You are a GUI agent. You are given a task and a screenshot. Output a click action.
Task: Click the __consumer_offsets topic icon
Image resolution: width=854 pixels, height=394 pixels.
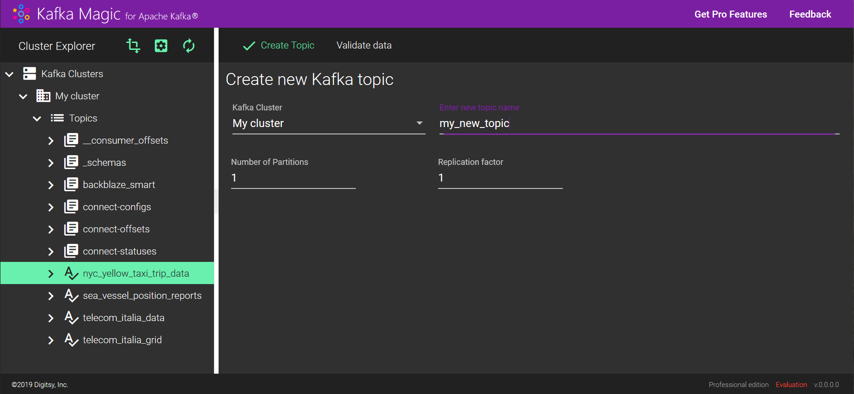(x=71, y=140)
